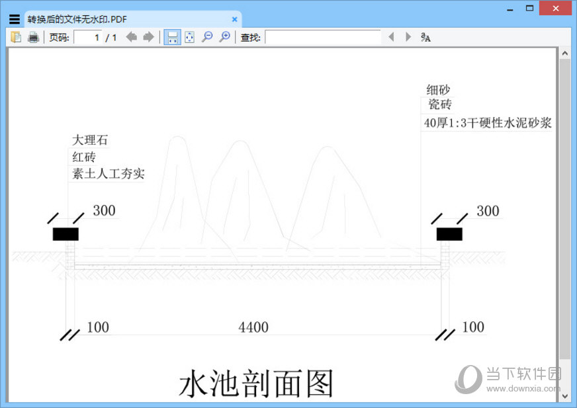Viewport: 577px width, 408px height.
Task: Click the 查找: label
Action: (x=251, y=38)
